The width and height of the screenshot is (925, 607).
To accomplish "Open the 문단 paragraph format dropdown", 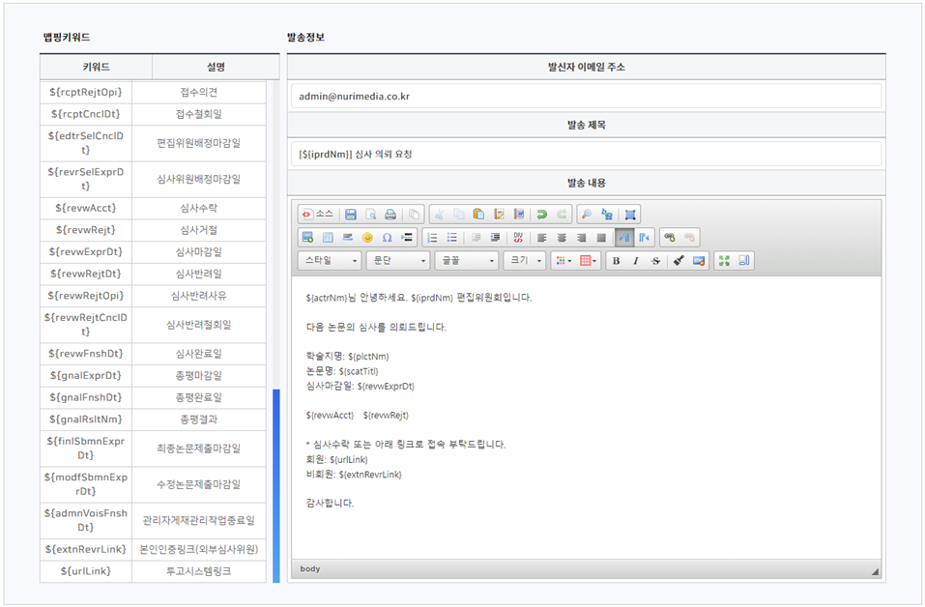I will click(397, 261).
